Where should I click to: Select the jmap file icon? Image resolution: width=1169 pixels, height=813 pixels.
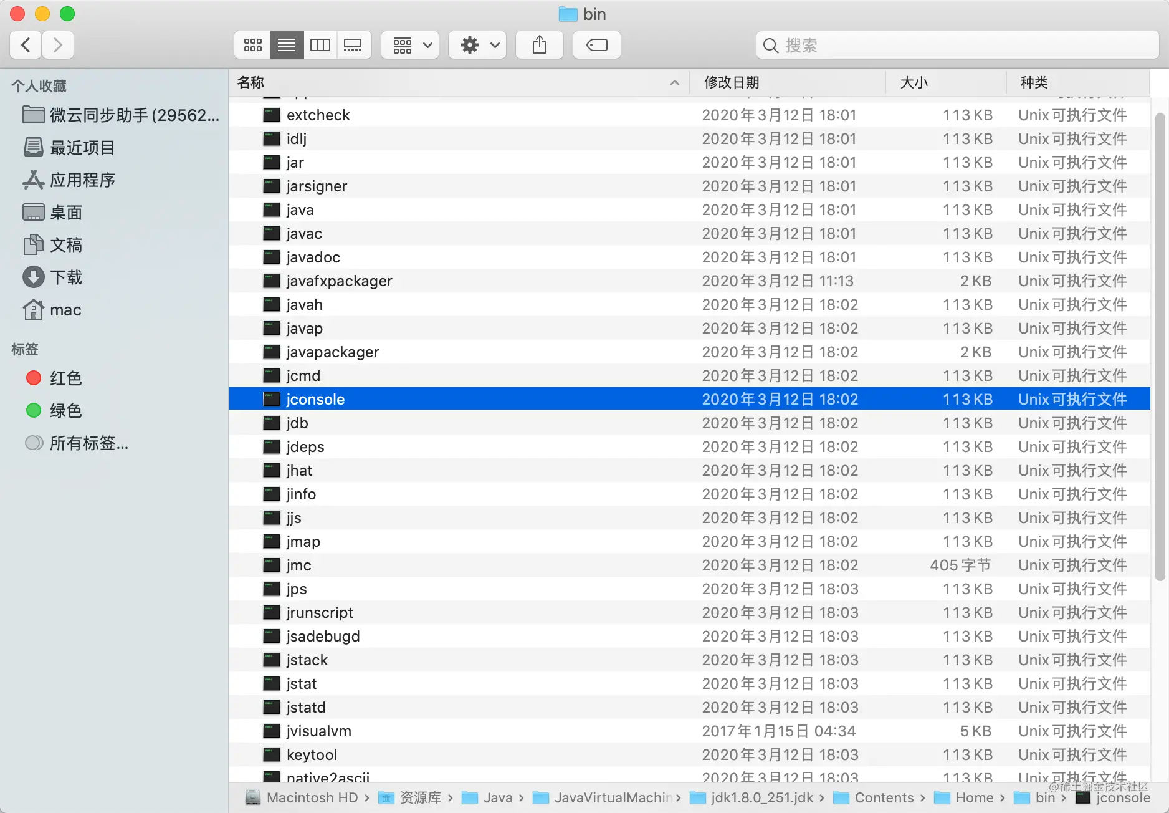(x=271, y=542)
